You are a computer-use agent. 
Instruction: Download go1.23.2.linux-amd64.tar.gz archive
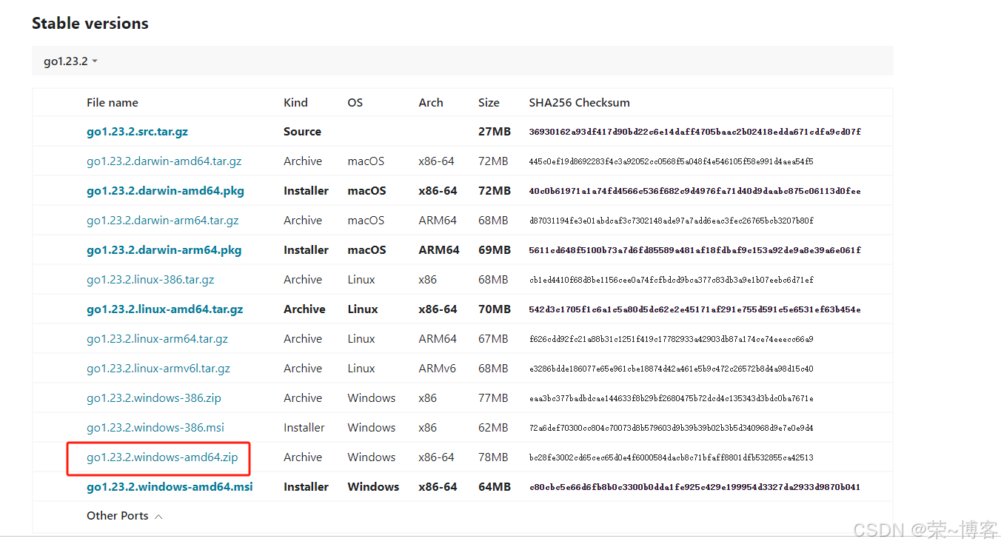click(x=164, y=309)
